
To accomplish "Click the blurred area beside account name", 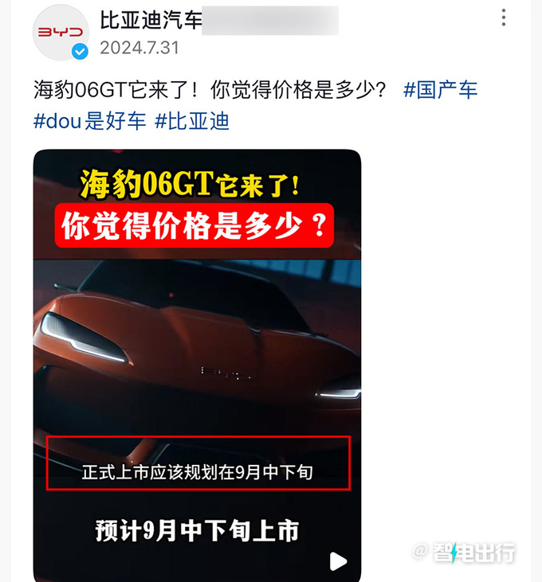I will click(270, 21).
